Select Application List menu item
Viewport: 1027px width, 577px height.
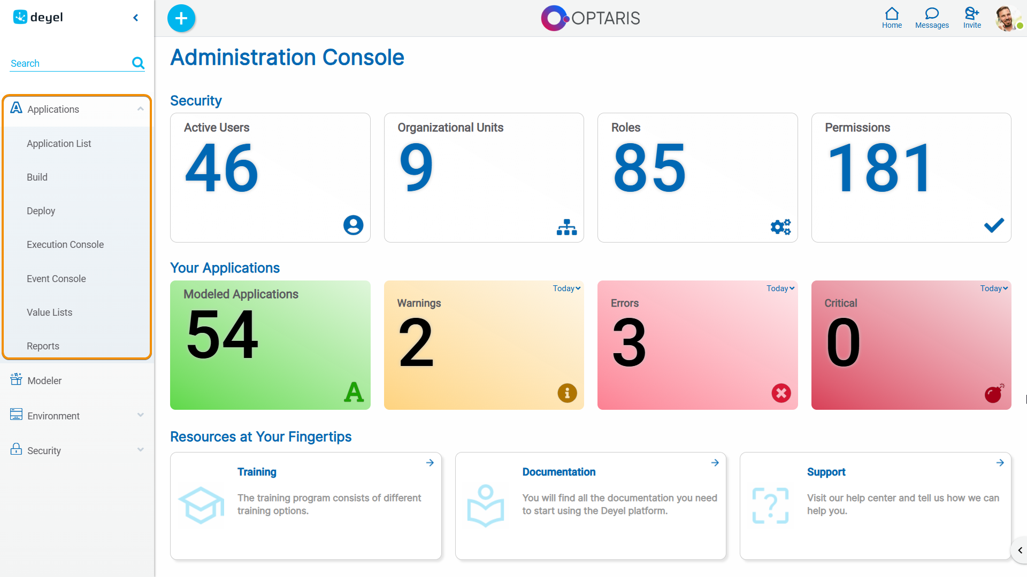click(59, 143)
